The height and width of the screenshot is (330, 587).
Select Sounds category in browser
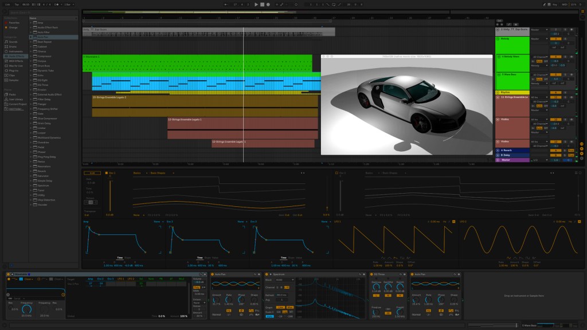pyautogui.click(x=13, y=42)
